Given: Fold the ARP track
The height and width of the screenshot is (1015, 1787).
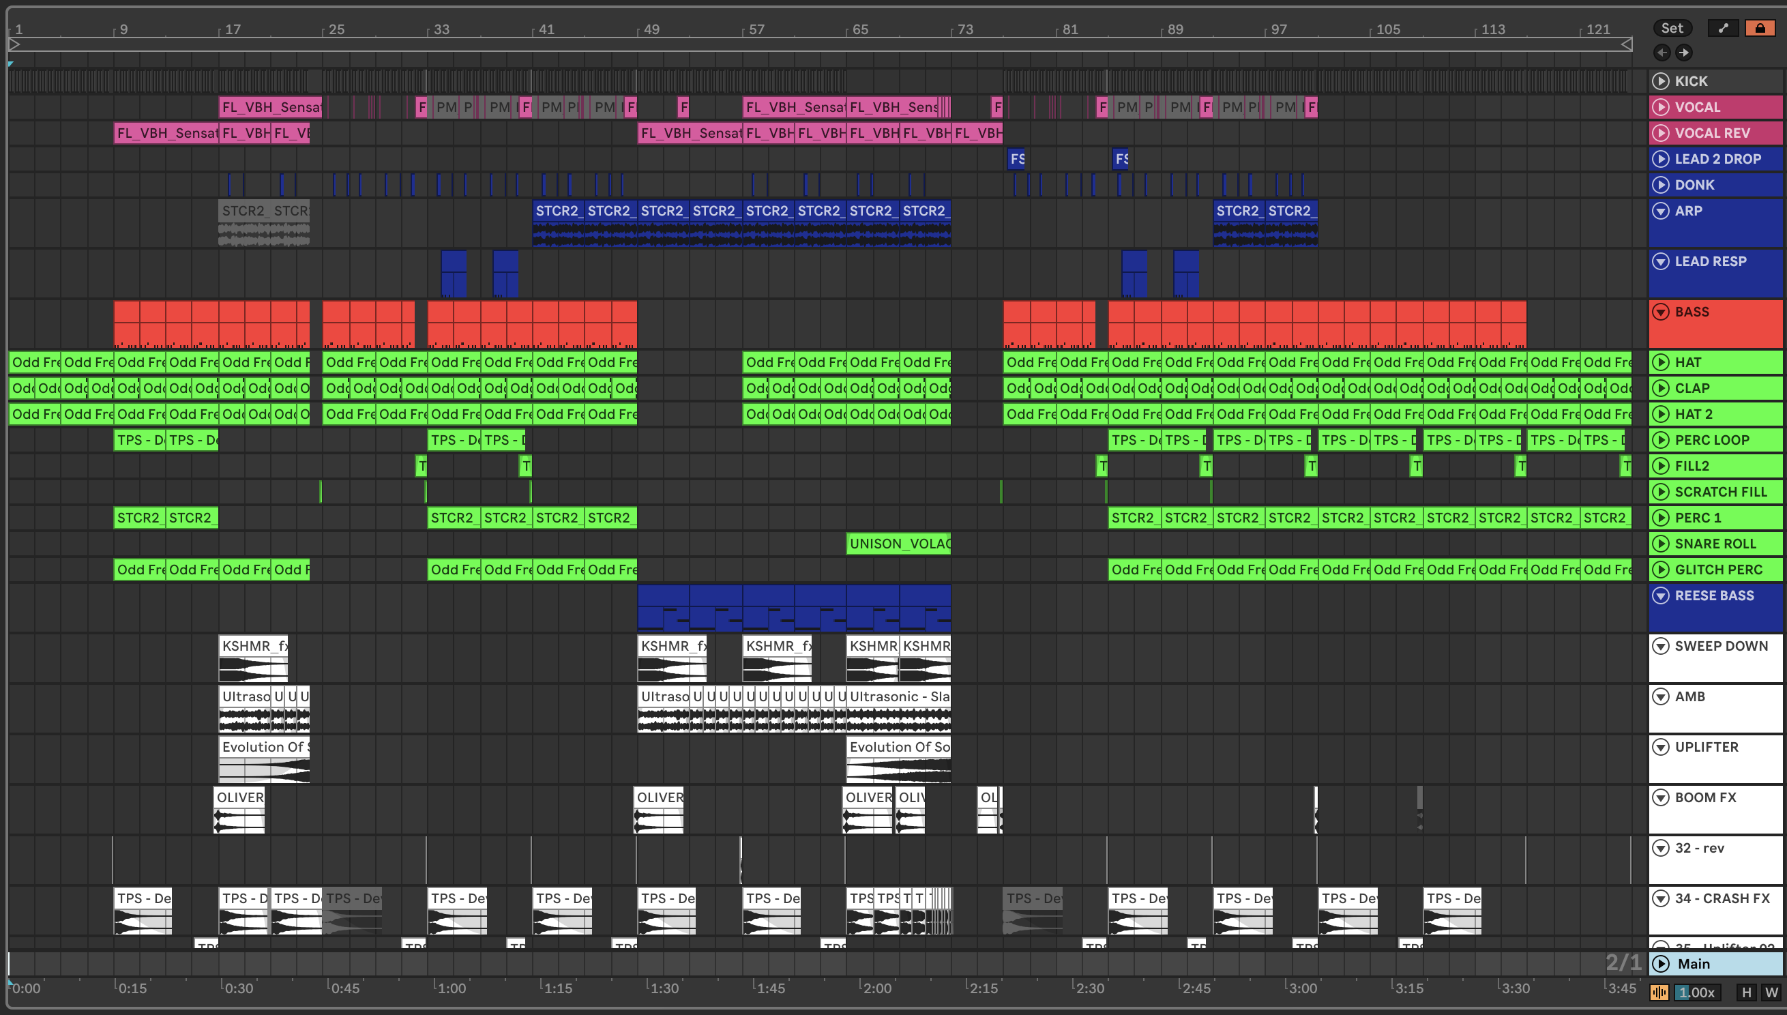Looking at the screenshot, I should [x=1661, y=210].
